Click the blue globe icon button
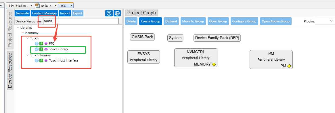 117,13
